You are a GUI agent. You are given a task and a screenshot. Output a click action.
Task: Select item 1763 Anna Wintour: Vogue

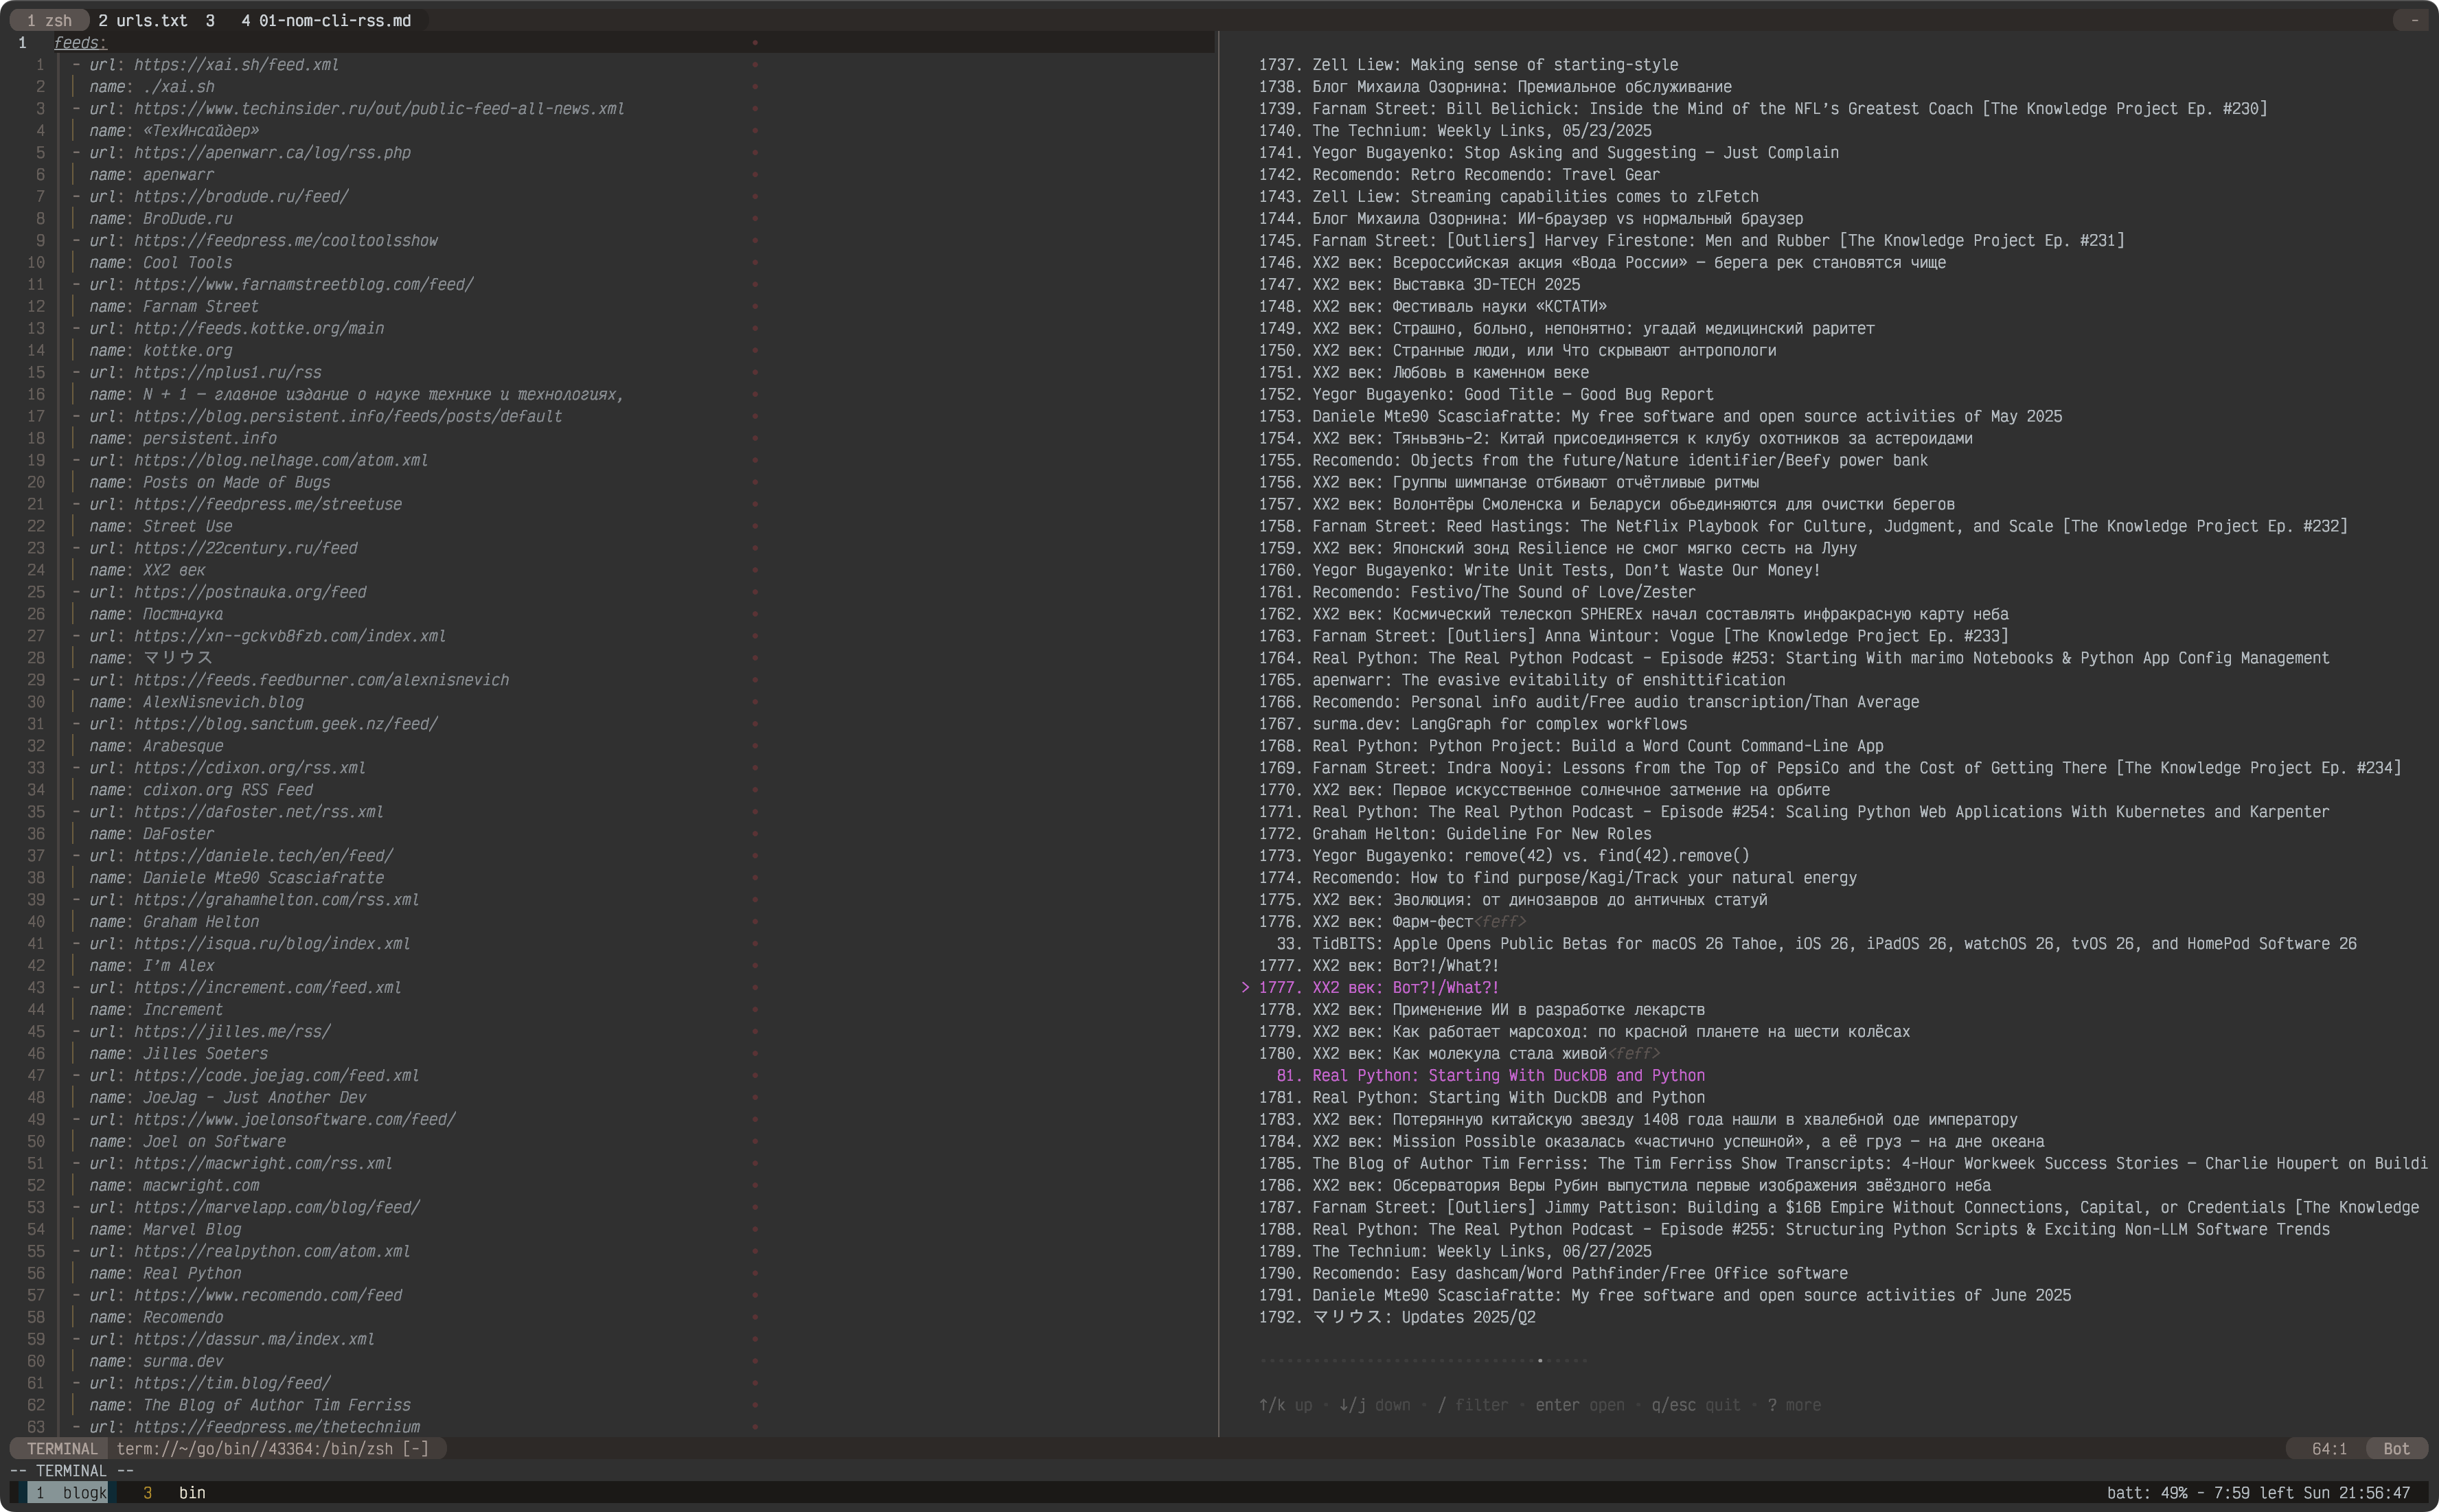1634,636
